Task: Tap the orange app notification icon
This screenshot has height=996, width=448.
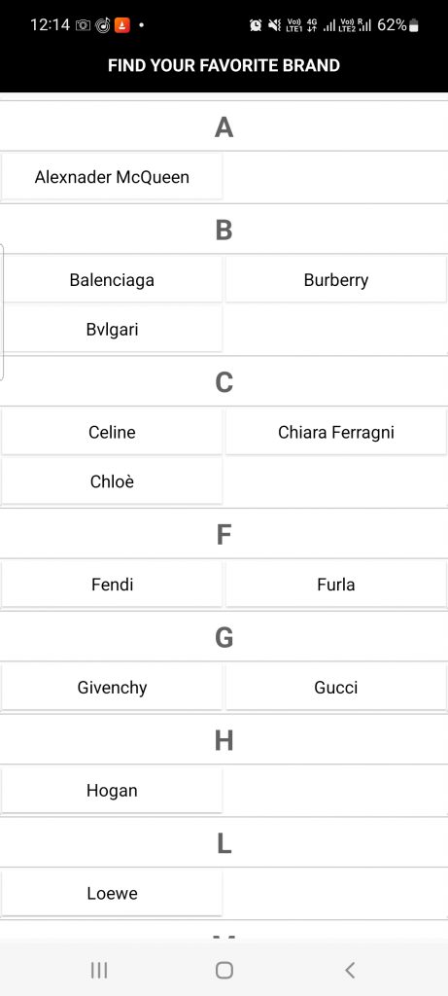Action: [x=121, y=25]
